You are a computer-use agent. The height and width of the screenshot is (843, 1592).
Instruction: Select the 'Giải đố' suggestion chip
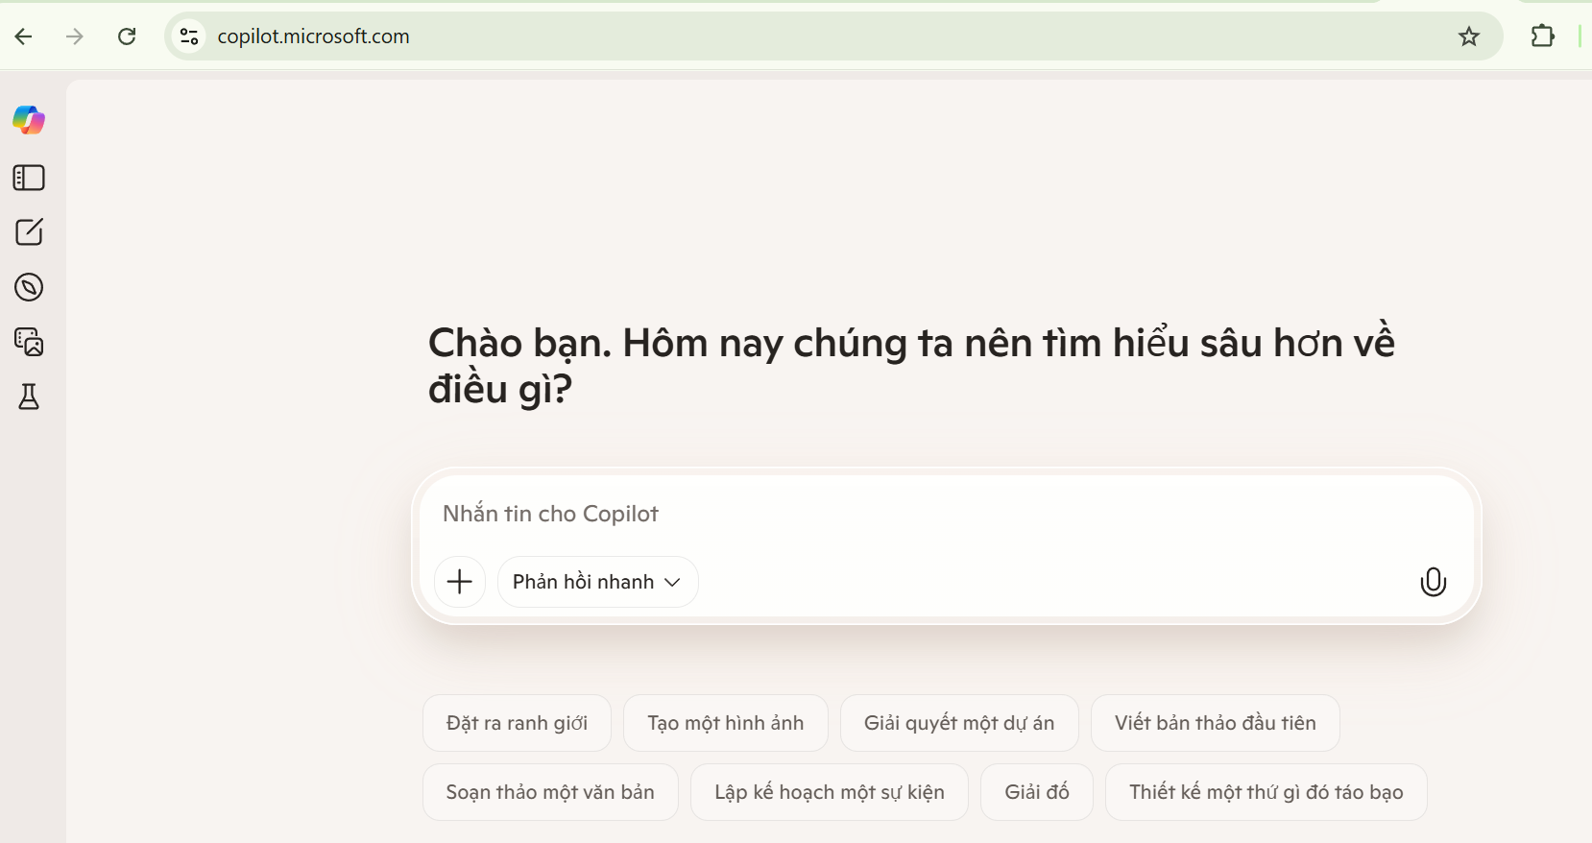click(x=1036, y=792)
